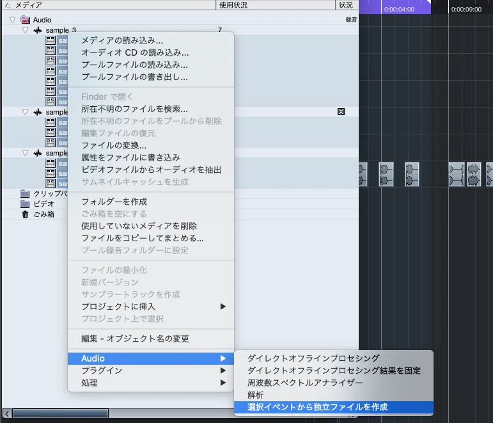Image resolution: width=493 pixels, height=423 pixels.
Task: Click the Audio folder icon
Action: [25, 20]
